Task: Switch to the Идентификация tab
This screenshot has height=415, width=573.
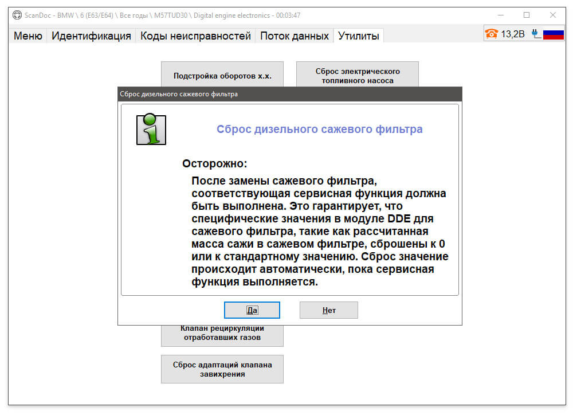Action: click(91, 36)
